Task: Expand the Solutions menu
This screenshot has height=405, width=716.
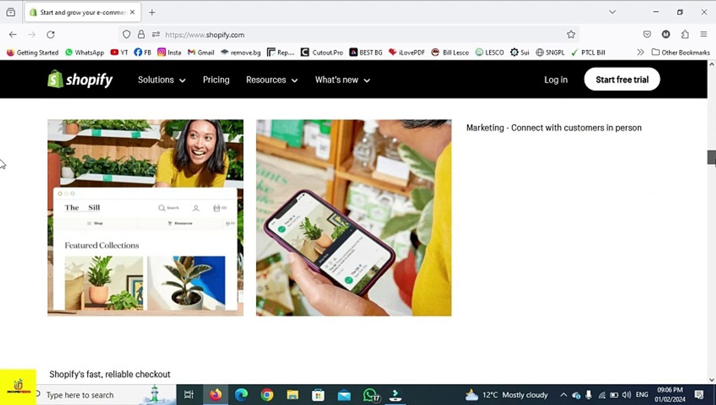Action: [x=162, y=80]
